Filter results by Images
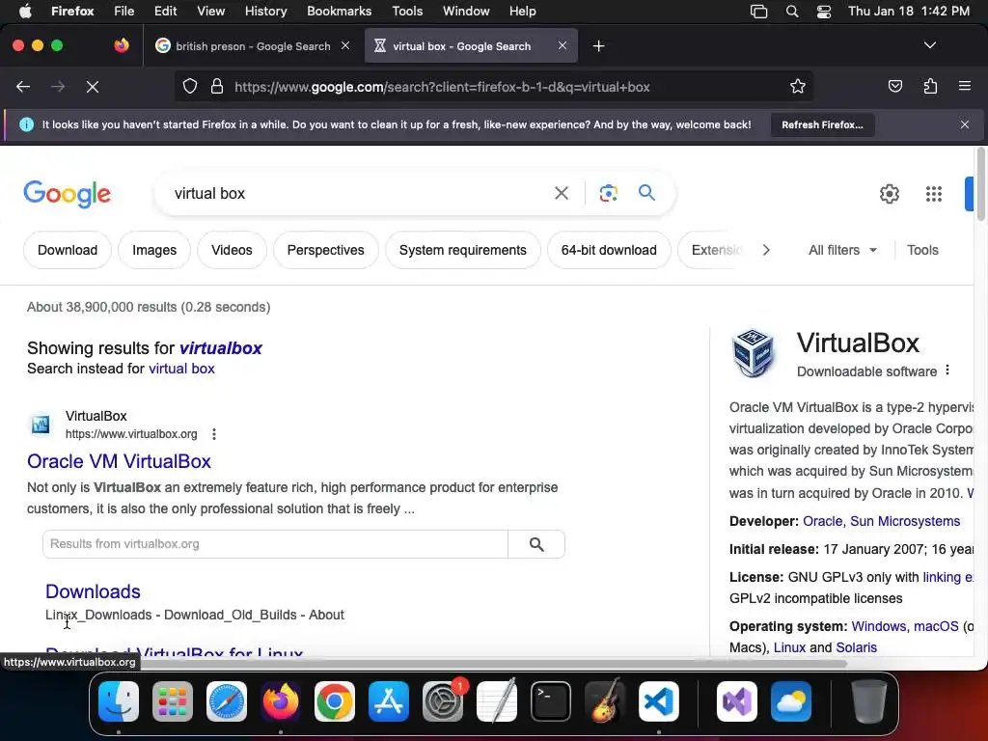The width and height of the screenshot is (988, 741). pos(154,250)
